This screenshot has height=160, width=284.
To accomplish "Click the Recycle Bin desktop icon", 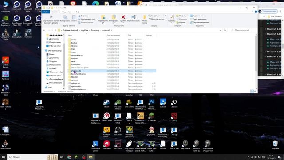I will 275,145.
